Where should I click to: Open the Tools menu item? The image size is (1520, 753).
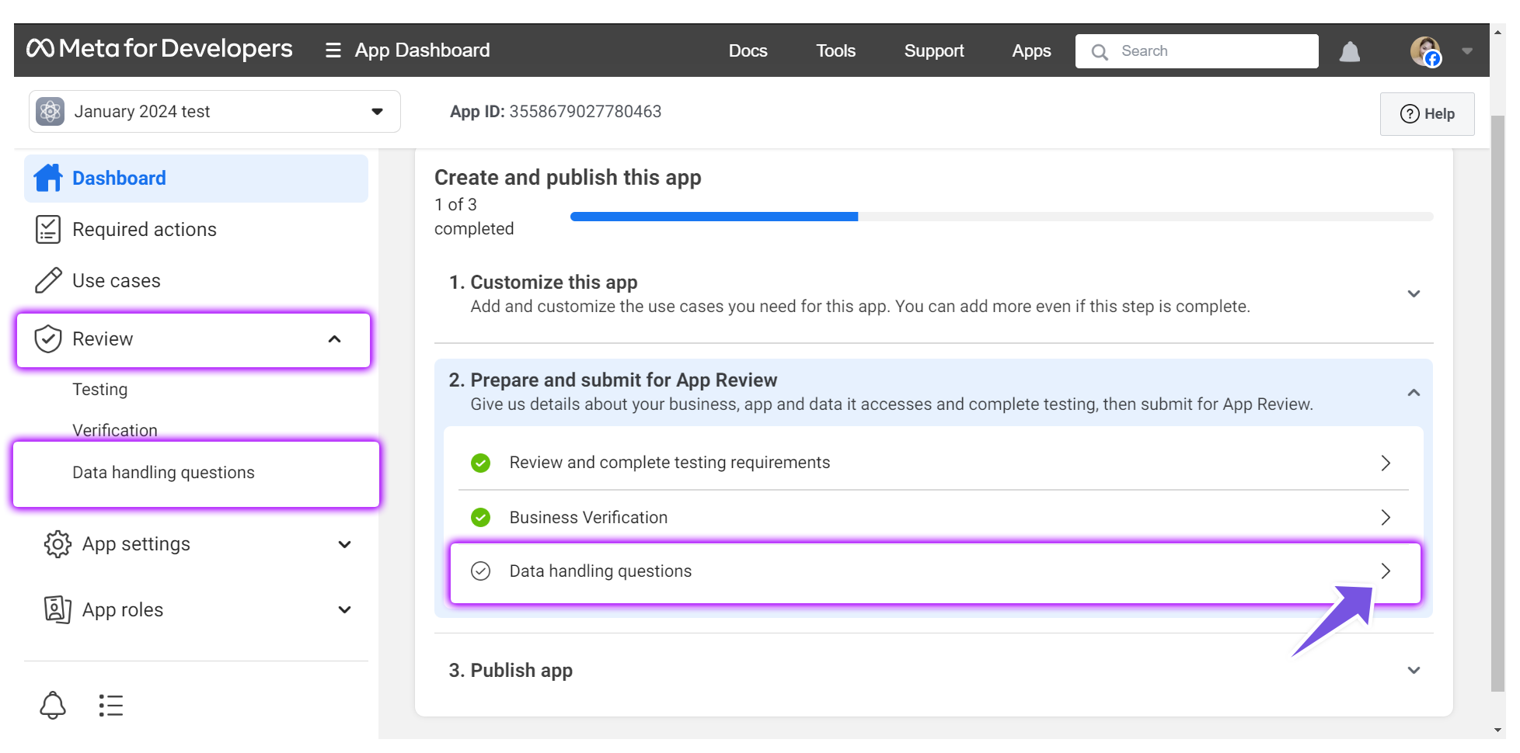[x=835, y=51]
